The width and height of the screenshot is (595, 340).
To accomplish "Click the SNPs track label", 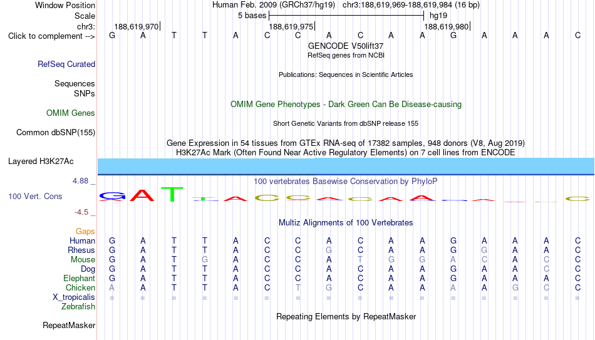I will point(85,93).
